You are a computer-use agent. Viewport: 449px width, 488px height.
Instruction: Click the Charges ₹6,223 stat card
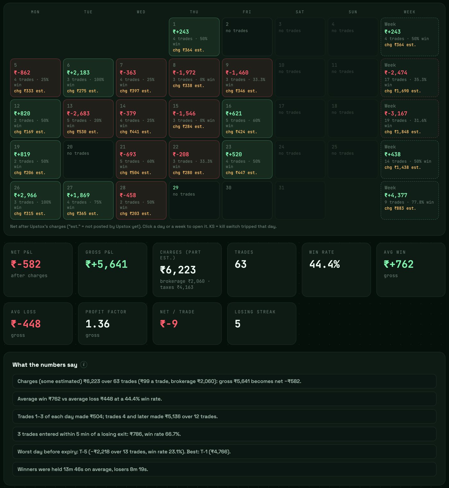pos(187,270)
